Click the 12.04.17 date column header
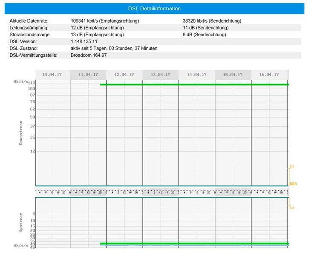The height and width of the screenshot is (256, 314). click(124, 75)
